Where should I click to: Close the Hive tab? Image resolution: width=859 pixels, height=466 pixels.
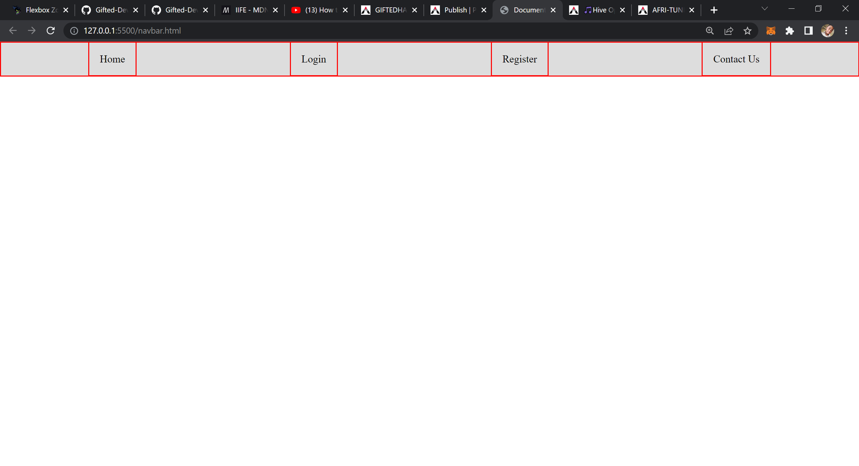click(622, 10)
